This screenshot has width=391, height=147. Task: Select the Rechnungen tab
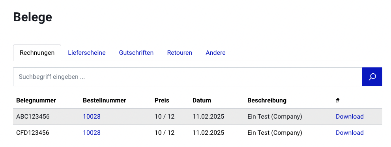[37, 53]
